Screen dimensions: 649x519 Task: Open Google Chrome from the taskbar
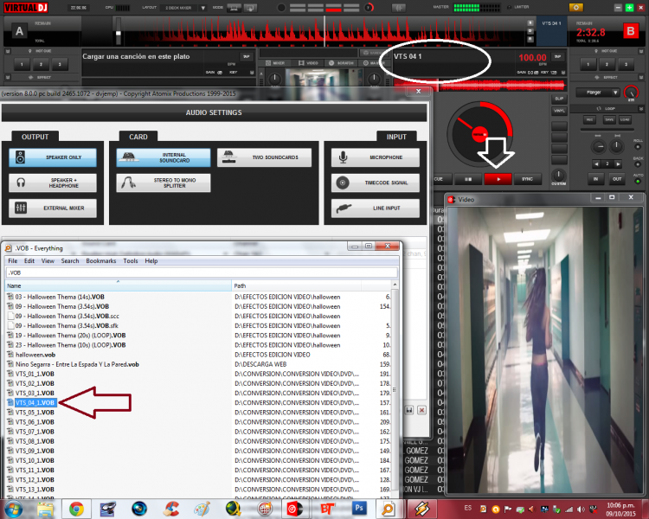click(76, 509)
